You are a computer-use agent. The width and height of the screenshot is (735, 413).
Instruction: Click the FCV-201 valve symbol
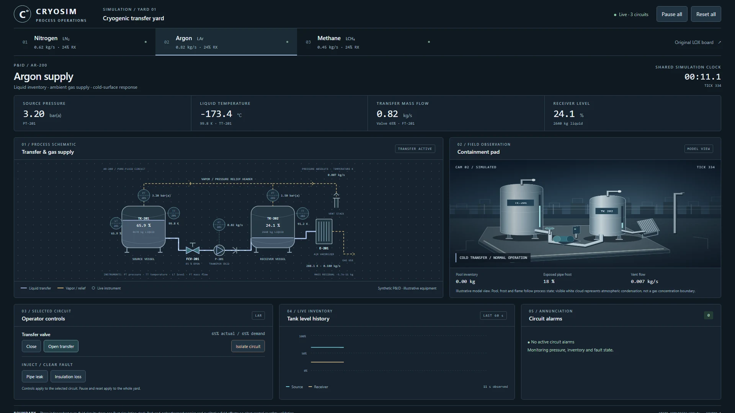coord(193,249)
